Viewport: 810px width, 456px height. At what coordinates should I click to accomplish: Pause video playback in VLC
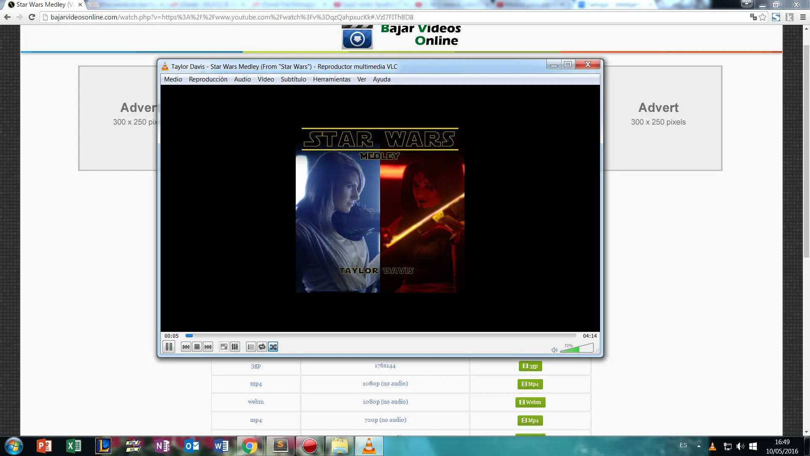coord(168,347)
